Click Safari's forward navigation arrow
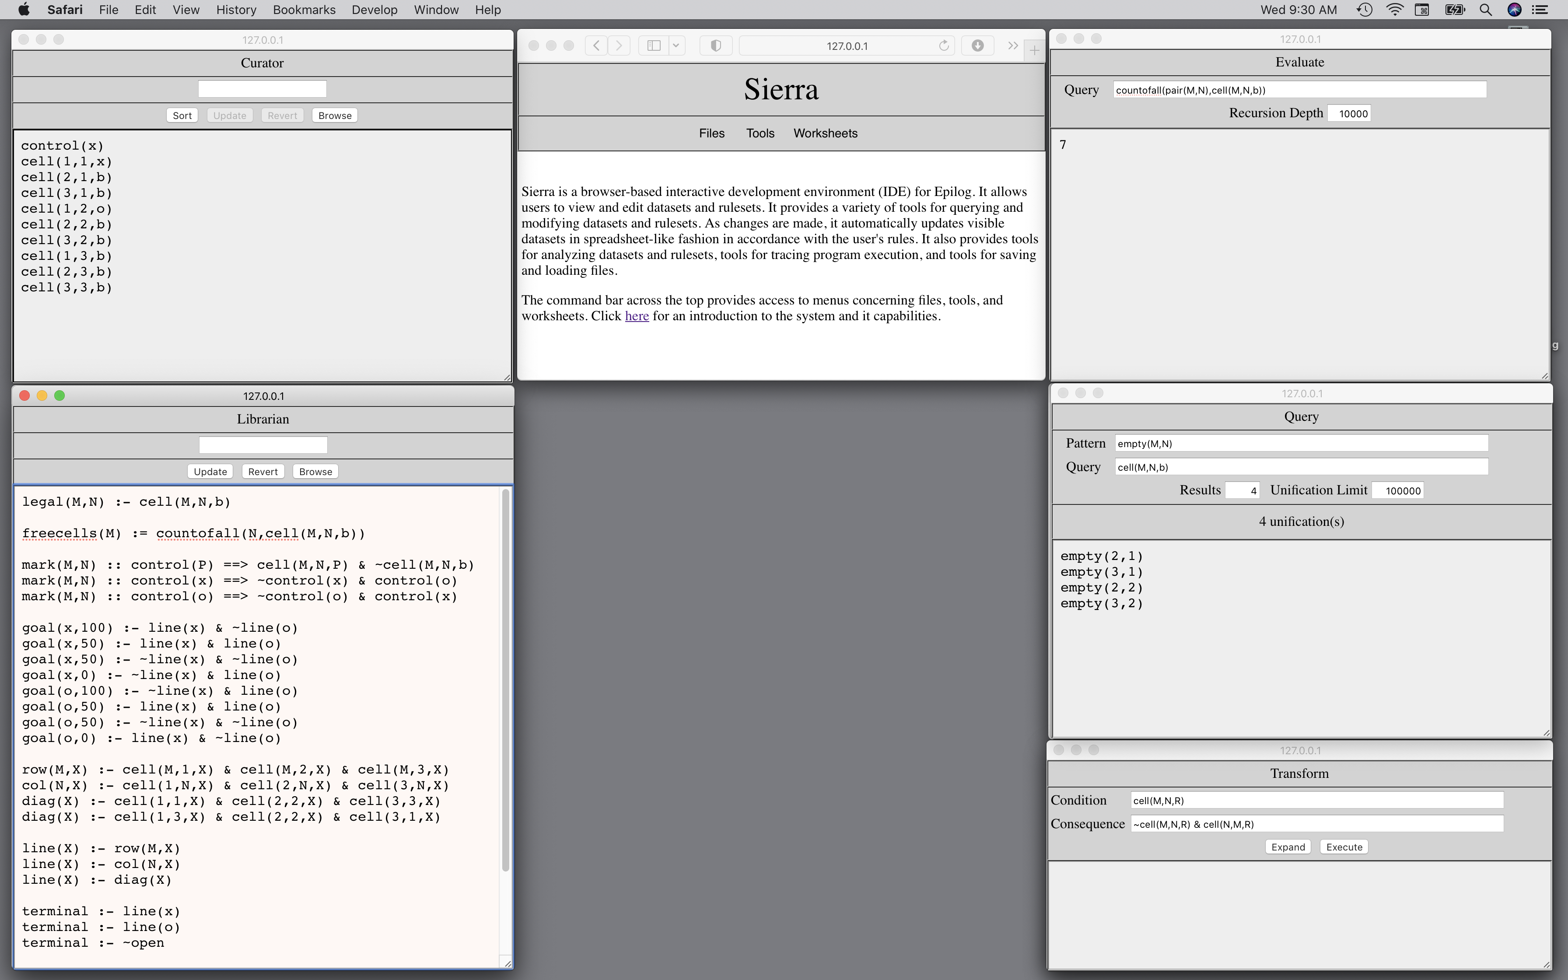The height and width of the screenshot is (980, 1568). coord(619,45)
